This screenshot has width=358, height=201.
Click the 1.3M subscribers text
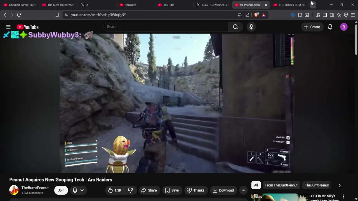point(32,193)
